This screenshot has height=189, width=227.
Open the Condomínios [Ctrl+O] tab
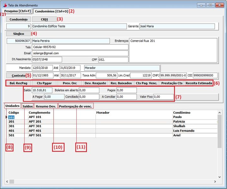(x=51, y=11)
